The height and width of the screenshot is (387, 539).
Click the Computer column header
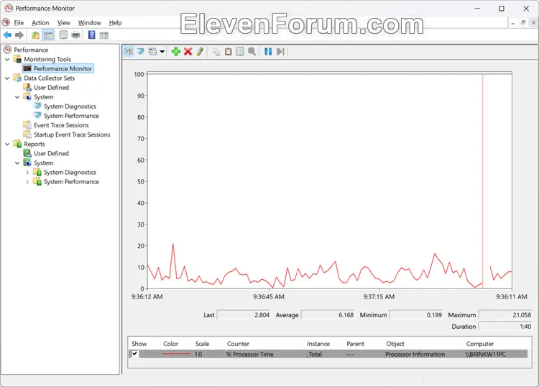(x=479, y=344)
